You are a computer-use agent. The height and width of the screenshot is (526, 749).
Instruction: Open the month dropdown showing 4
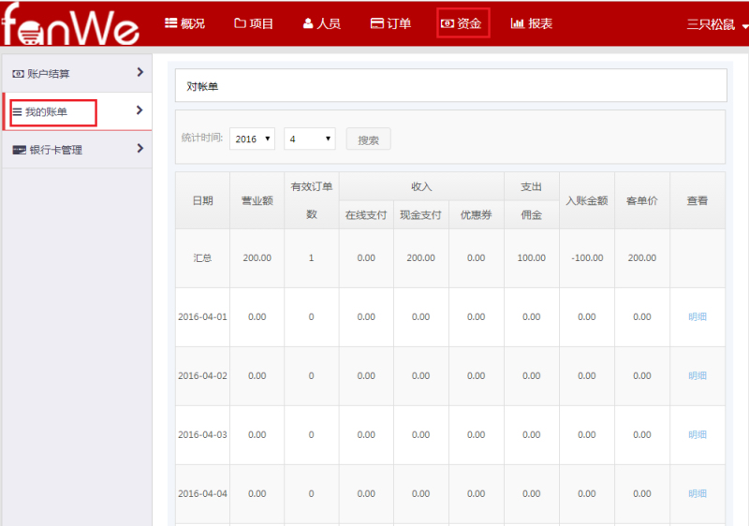[309, 139]
